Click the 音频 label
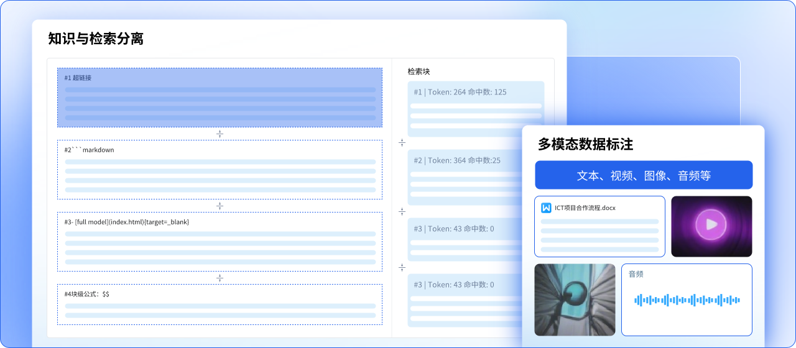796x348 pixels. pos(636,274)
